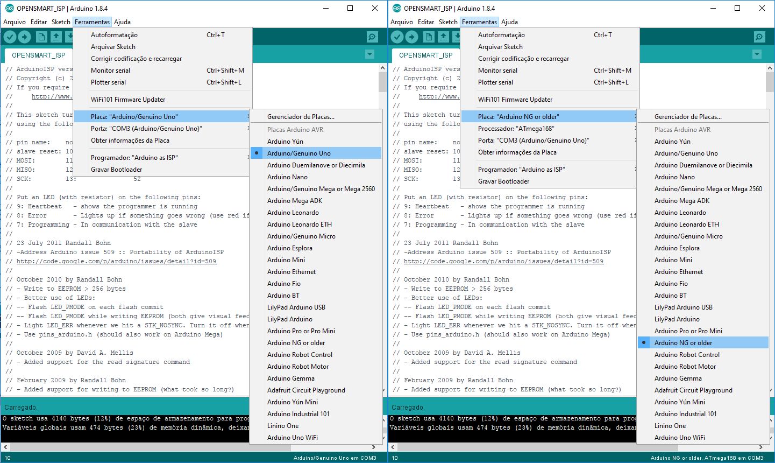
Task: Open Gerenciador de Placas in right submenu
Action: coord(703,116)
